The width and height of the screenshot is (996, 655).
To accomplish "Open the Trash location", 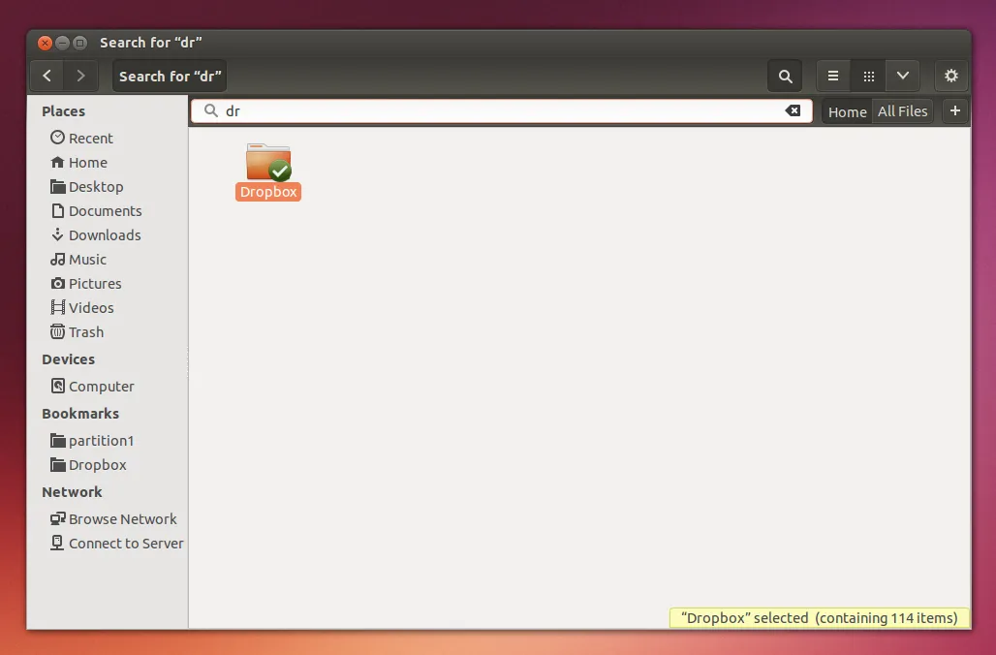I will click(x=85, y=332).
